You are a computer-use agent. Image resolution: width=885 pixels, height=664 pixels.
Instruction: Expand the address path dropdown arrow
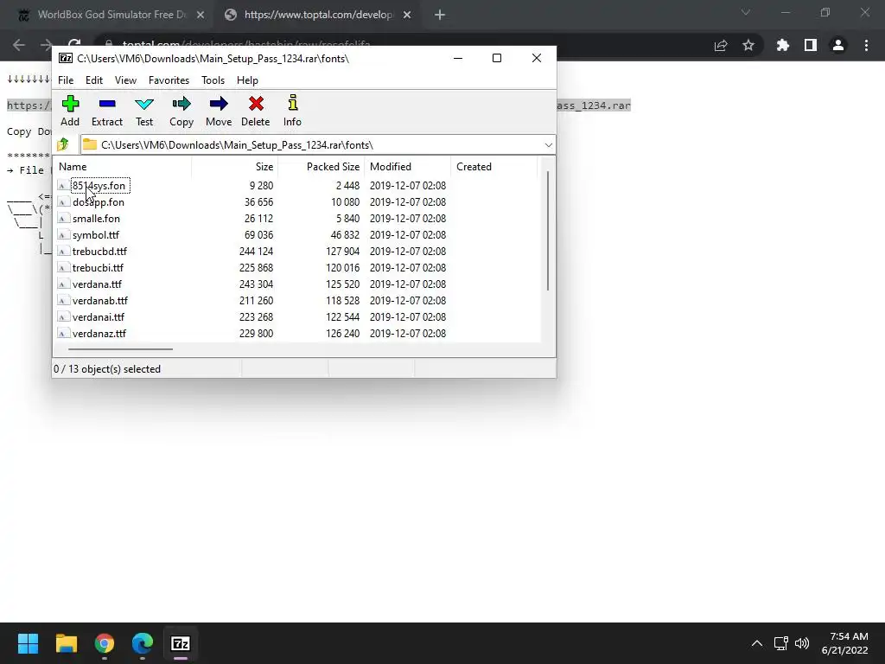[x=548, y=145]
